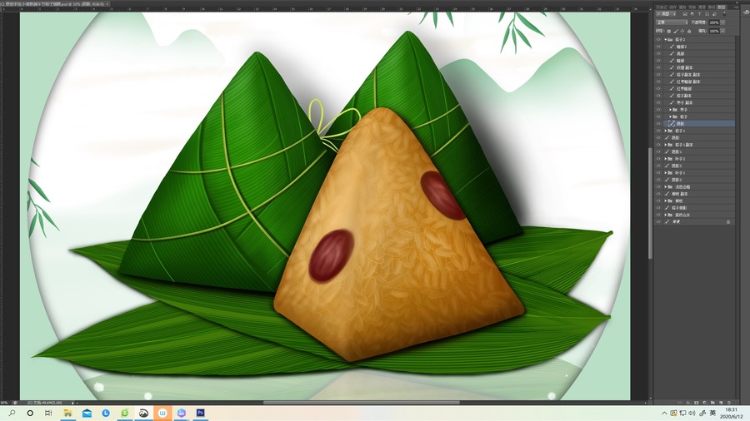Enable the pixel layer filter icon
The image size is (750, 421).
click(685, 14)
